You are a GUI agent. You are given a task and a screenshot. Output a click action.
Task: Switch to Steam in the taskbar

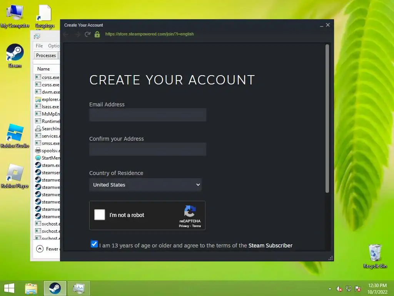(55, 288)
